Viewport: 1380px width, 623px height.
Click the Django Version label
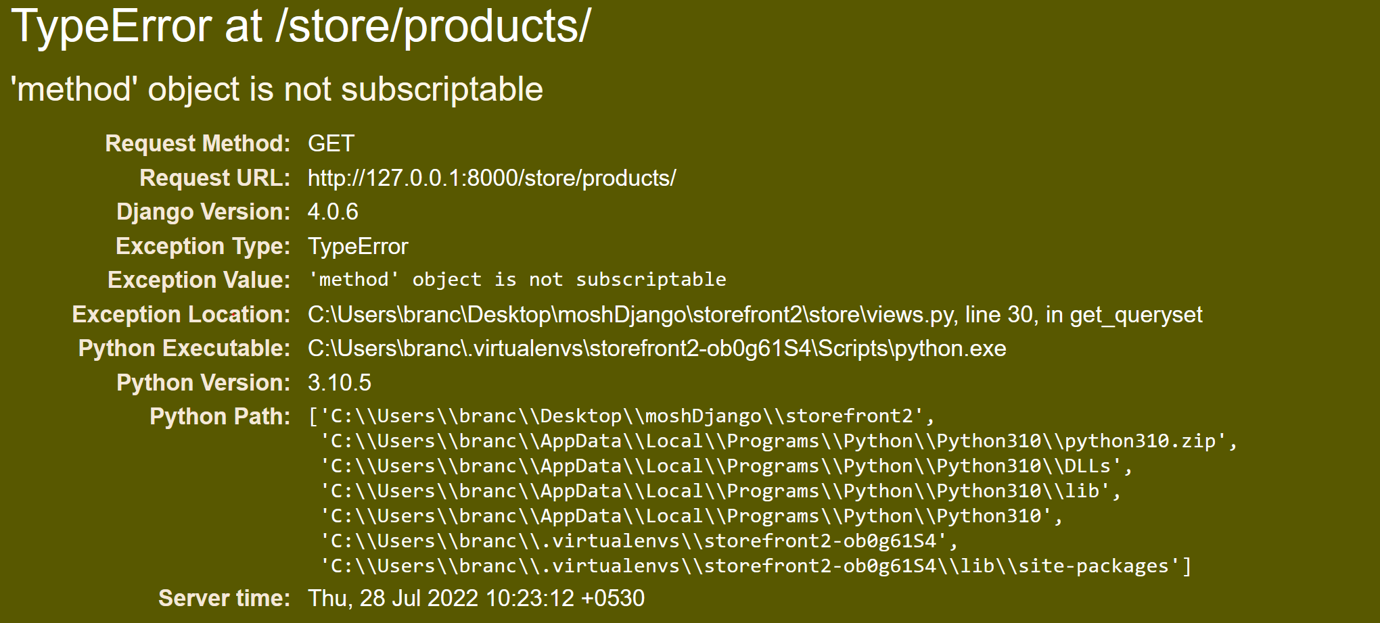pos(203,212)
